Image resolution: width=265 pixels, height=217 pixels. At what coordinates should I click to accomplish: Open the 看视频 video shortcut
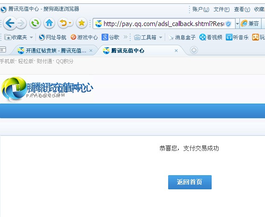pyautogui.click(x=211, y=38)
